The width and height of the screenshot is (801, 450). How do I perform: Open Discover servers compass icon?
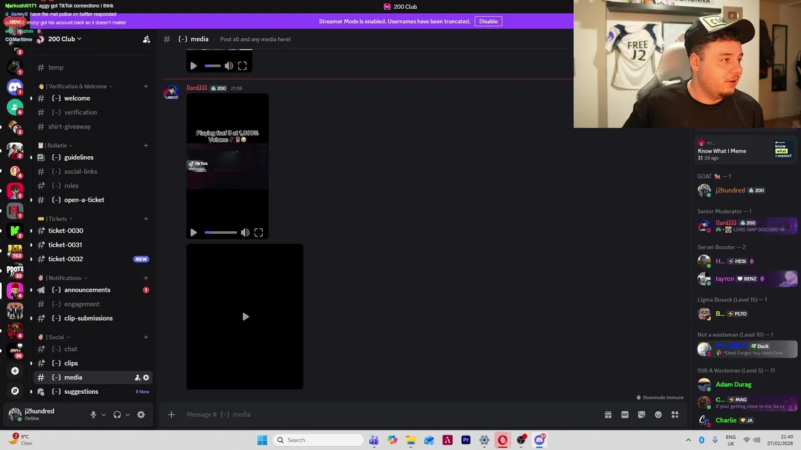(15, 391)
